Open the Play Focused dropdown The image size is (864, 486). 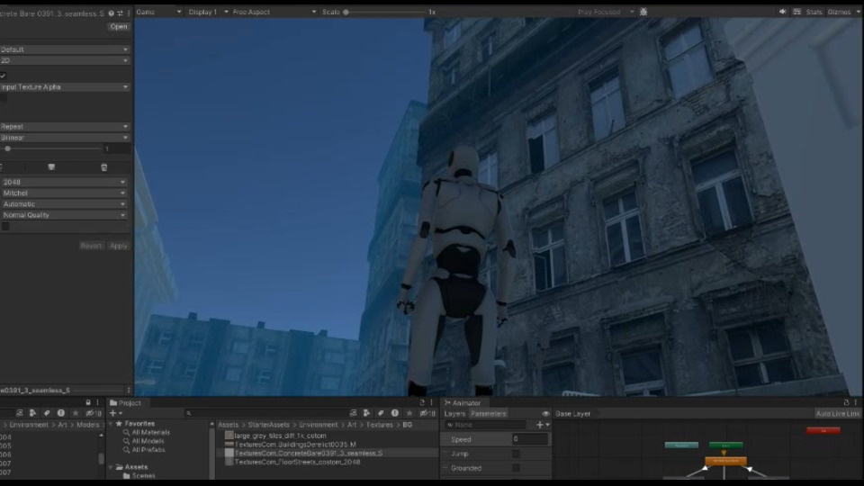click(606, 12)
